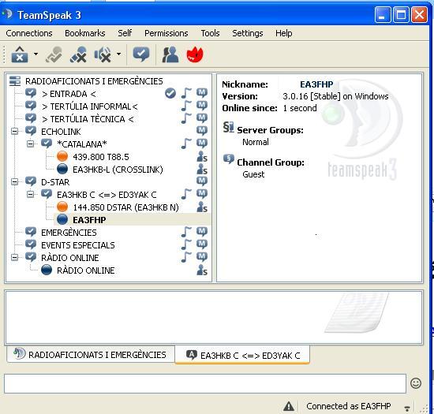Click the Toggle Away status toolbar icon

click(x=54, y=54)
